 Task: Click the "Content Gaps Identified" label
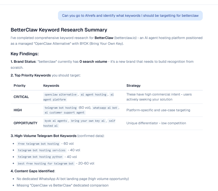34,171
